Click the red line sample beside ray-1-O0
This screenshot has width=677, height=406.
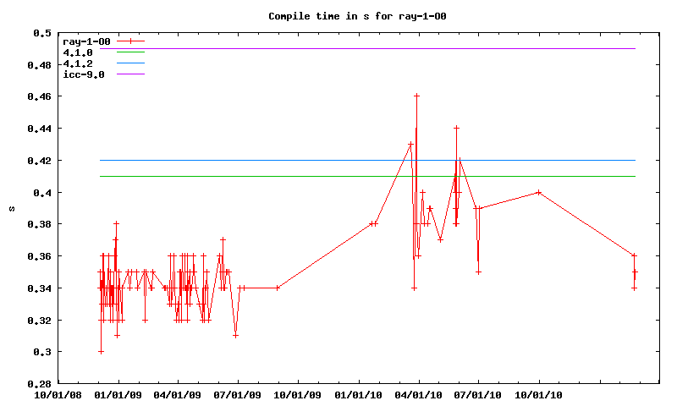[131, 41]
